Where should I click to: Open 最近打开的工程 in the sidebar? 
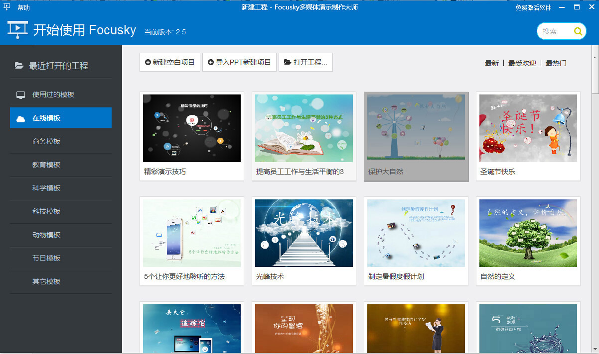point(61,66)
